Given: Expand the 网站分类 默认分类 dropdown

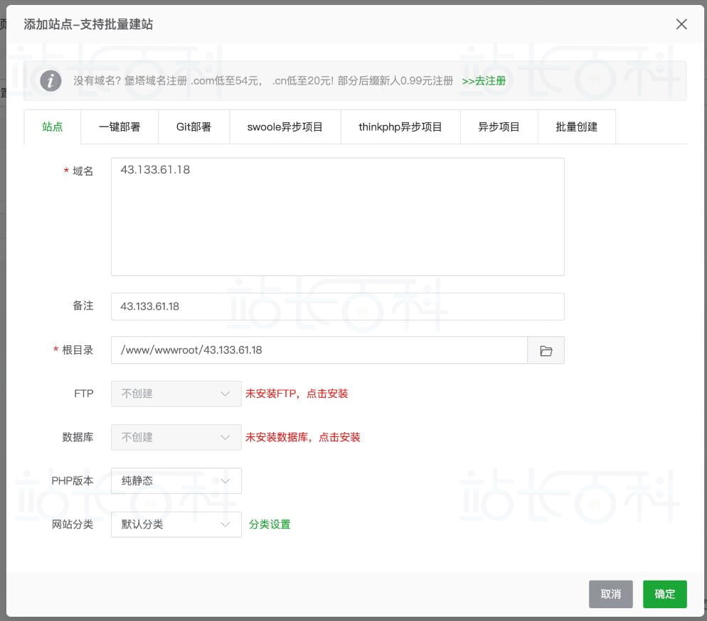Looking at the screenshot, I should click(176, 524).
